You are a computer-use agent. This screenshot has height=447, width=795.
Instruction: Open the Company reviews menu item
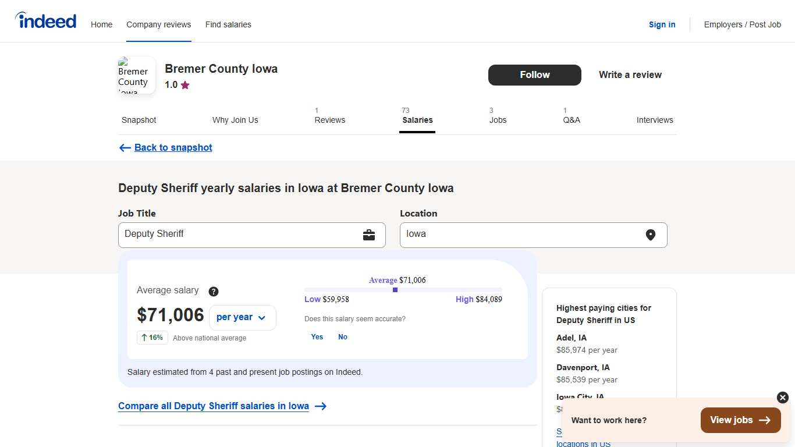pyautogui.click(x=158, y=24)
